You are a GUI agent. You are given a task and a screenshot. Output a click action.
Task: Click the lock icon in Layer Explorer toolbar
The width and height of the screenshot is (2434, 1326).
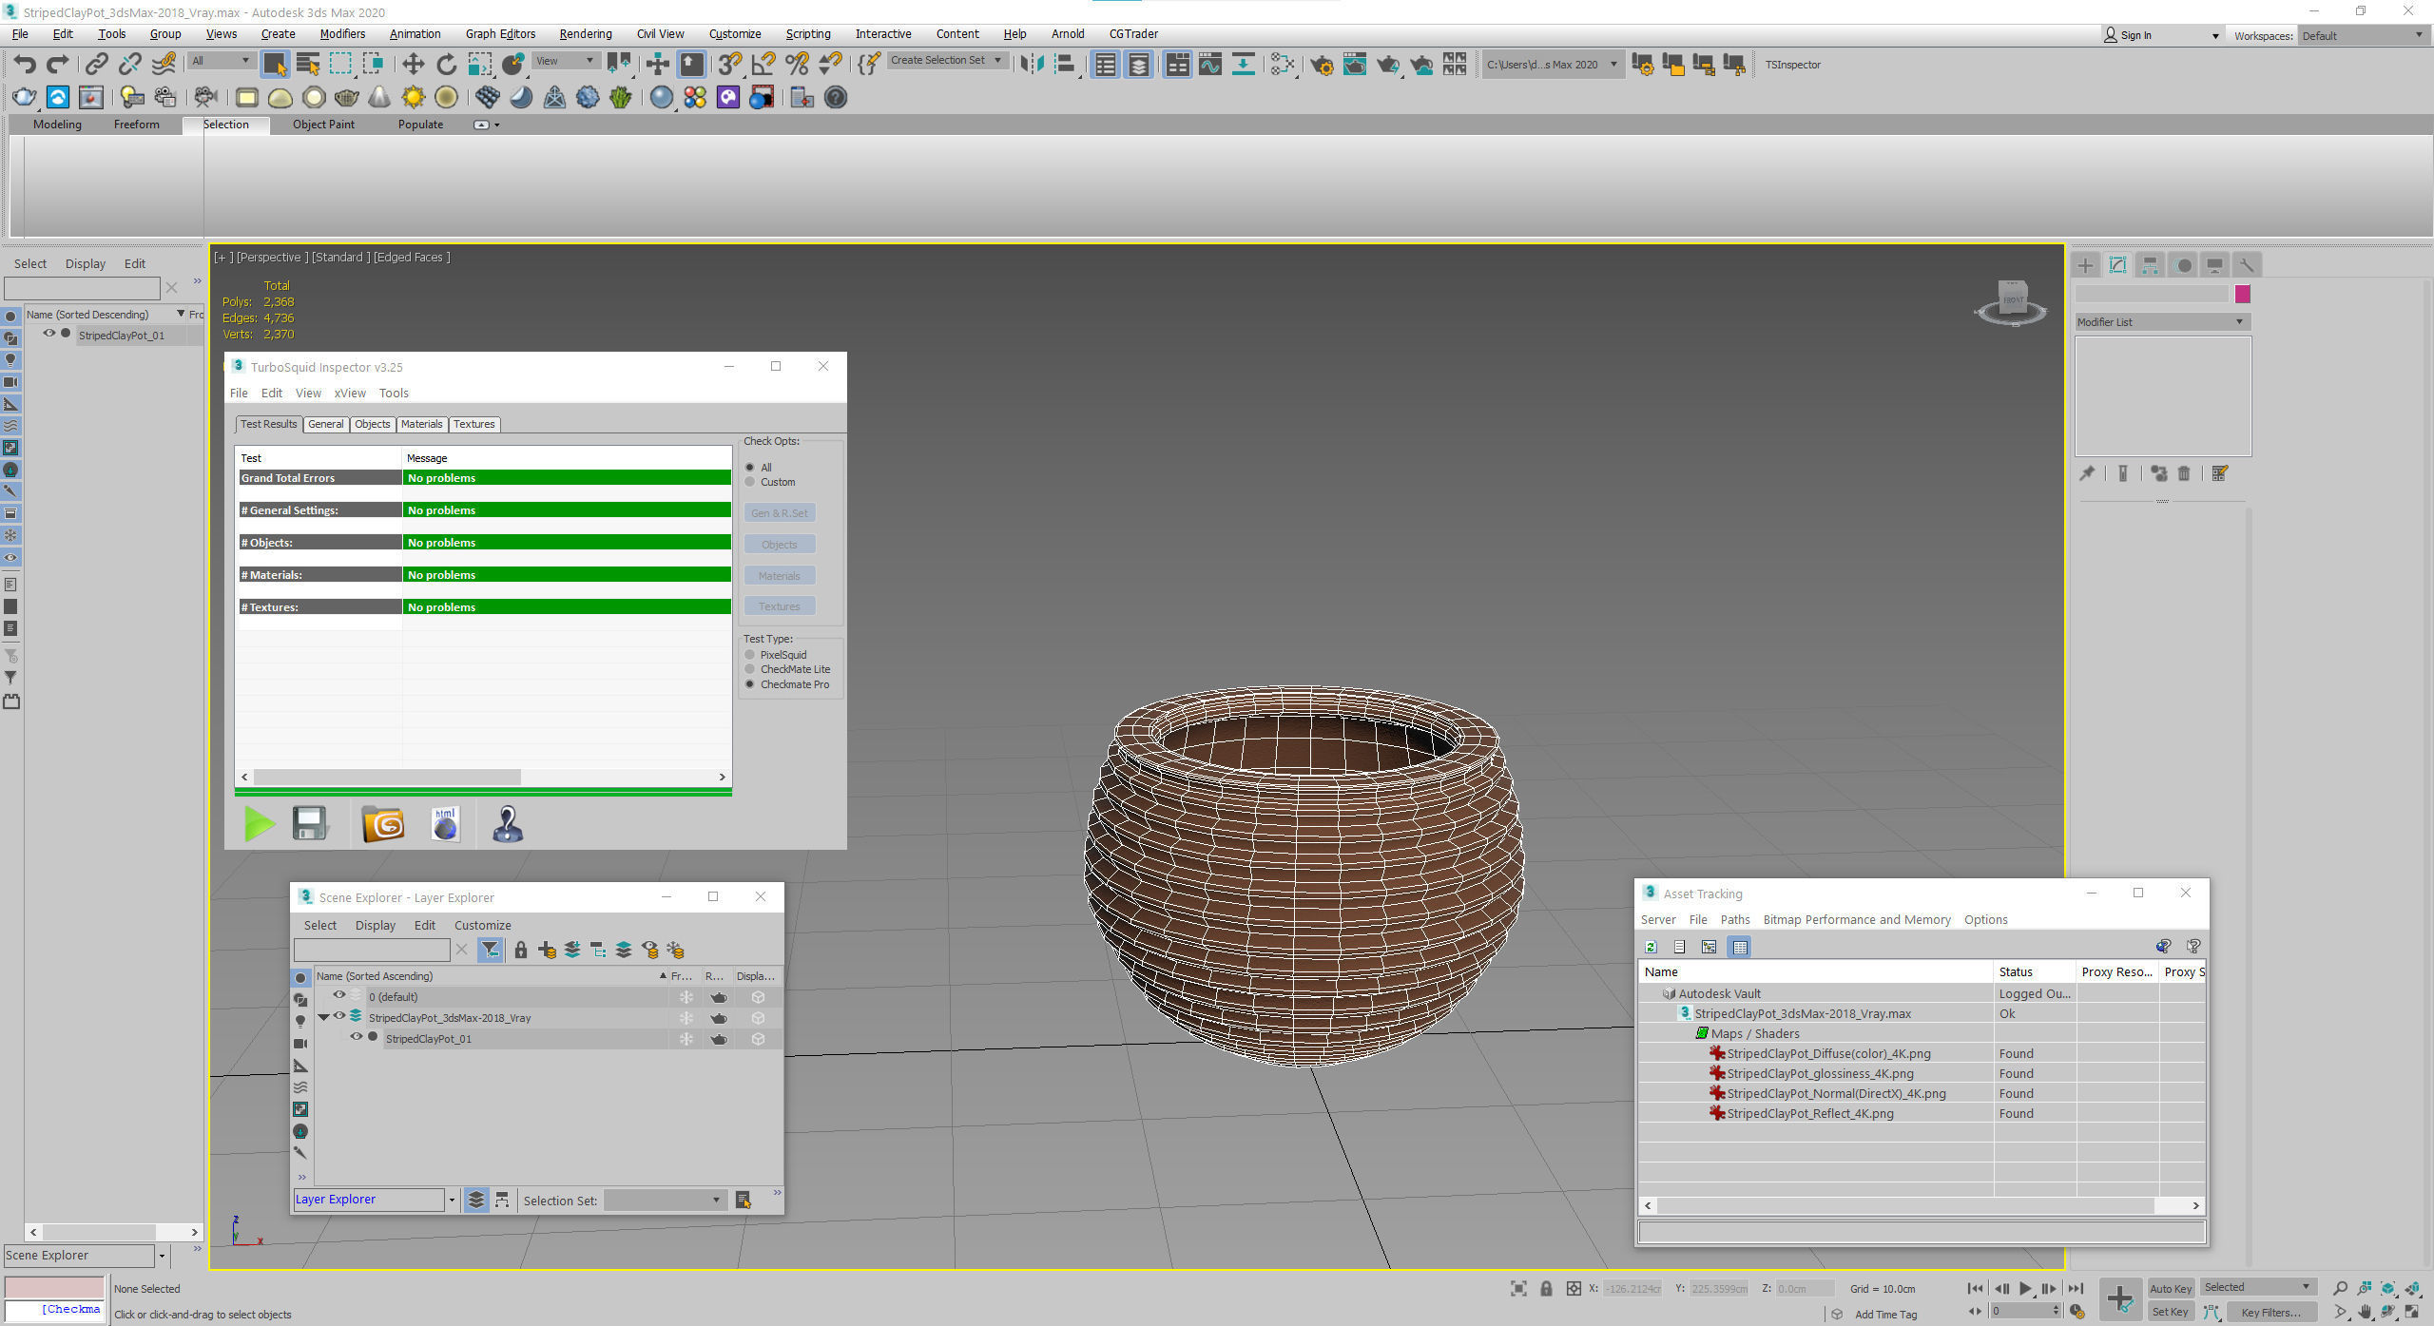pos(520,950)
